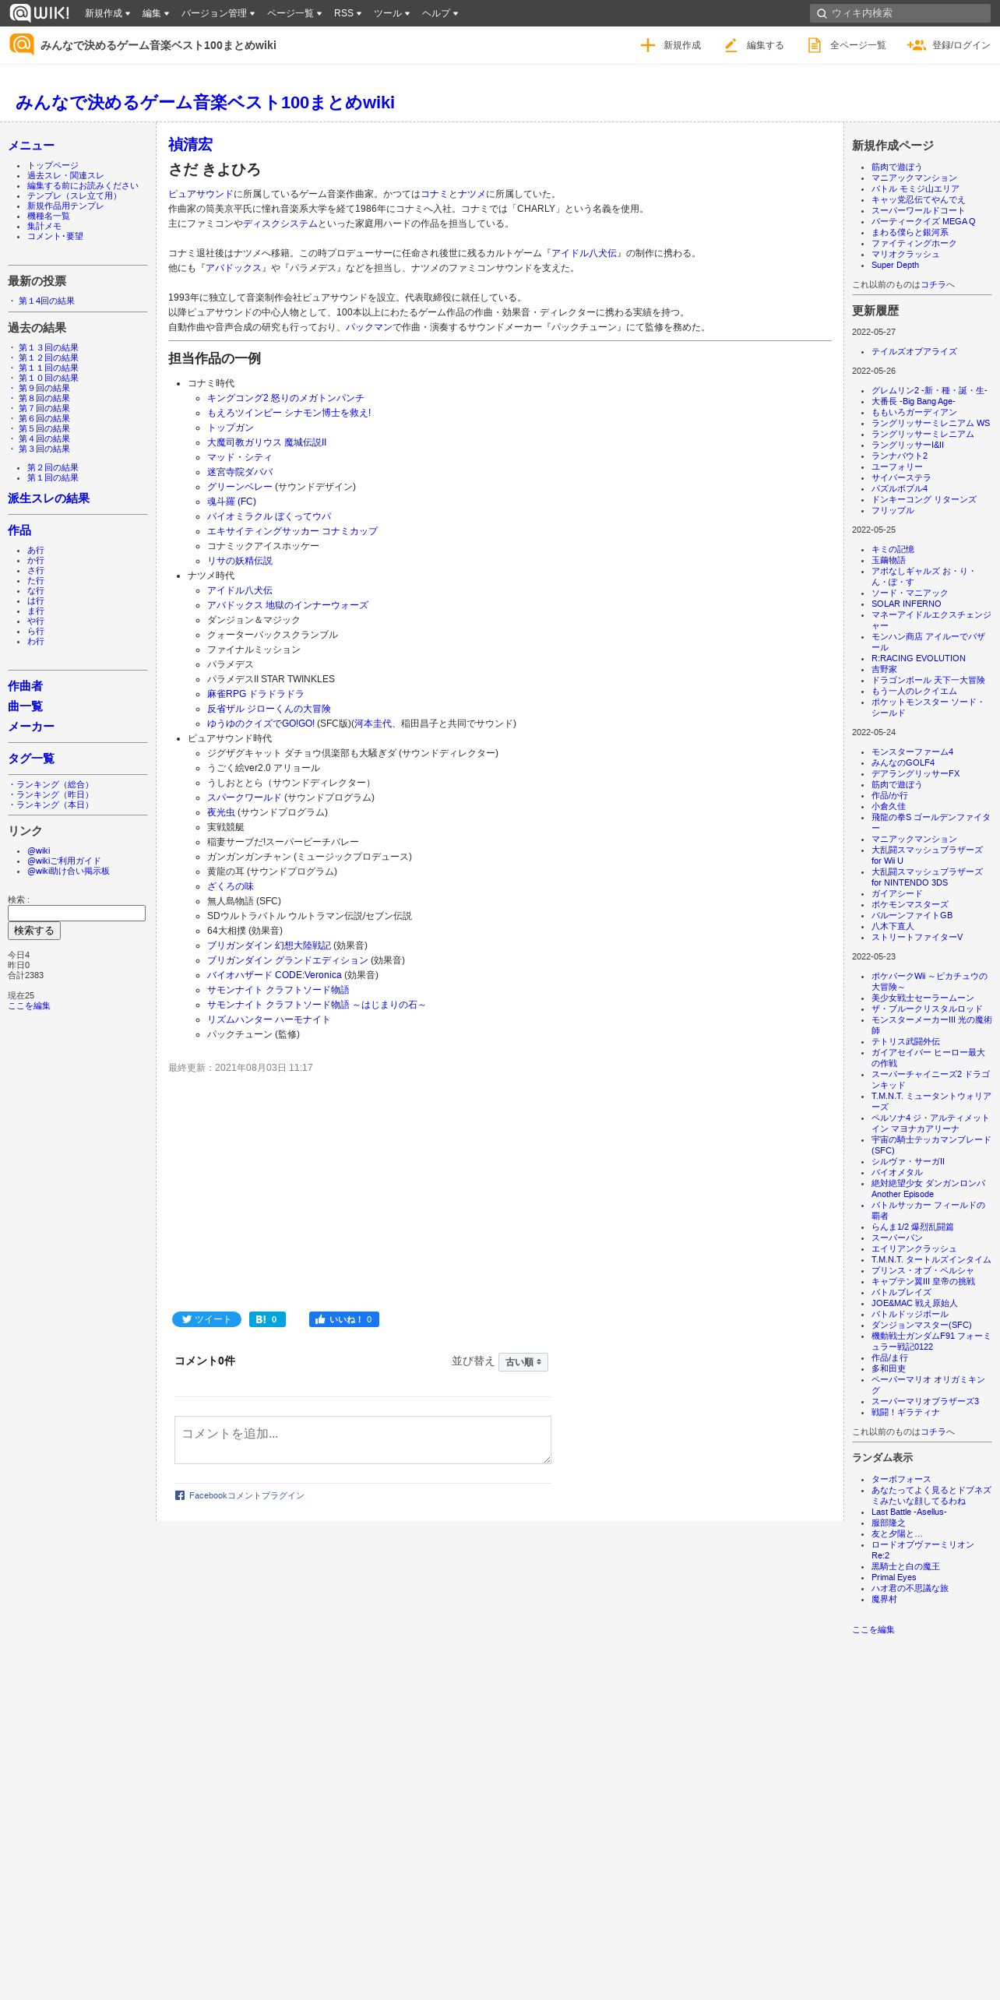Click the main site title heading link

click(x=205, y=103)
